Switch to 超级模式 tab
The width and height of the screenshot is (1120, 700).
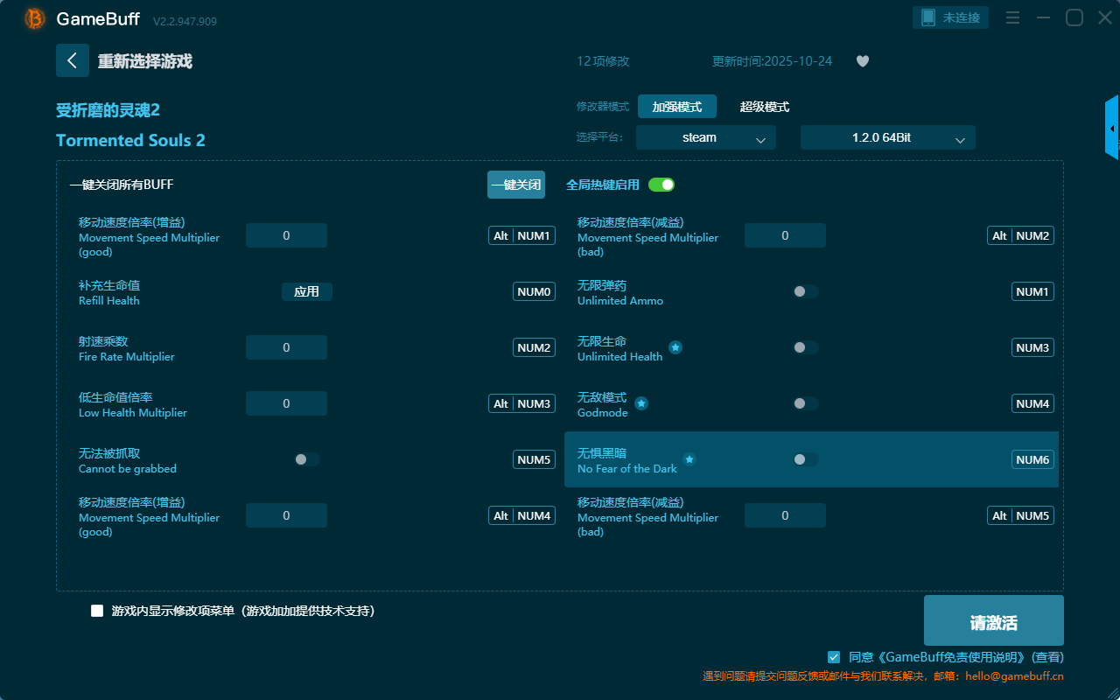[764, 107]
